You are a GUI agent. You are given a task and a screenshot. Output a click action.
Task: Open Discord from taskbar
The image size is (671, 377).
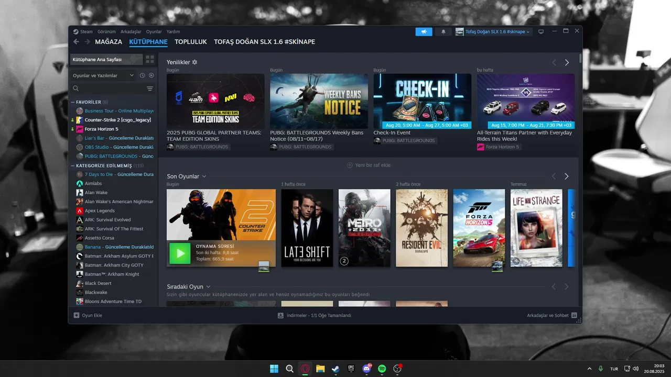367,369
